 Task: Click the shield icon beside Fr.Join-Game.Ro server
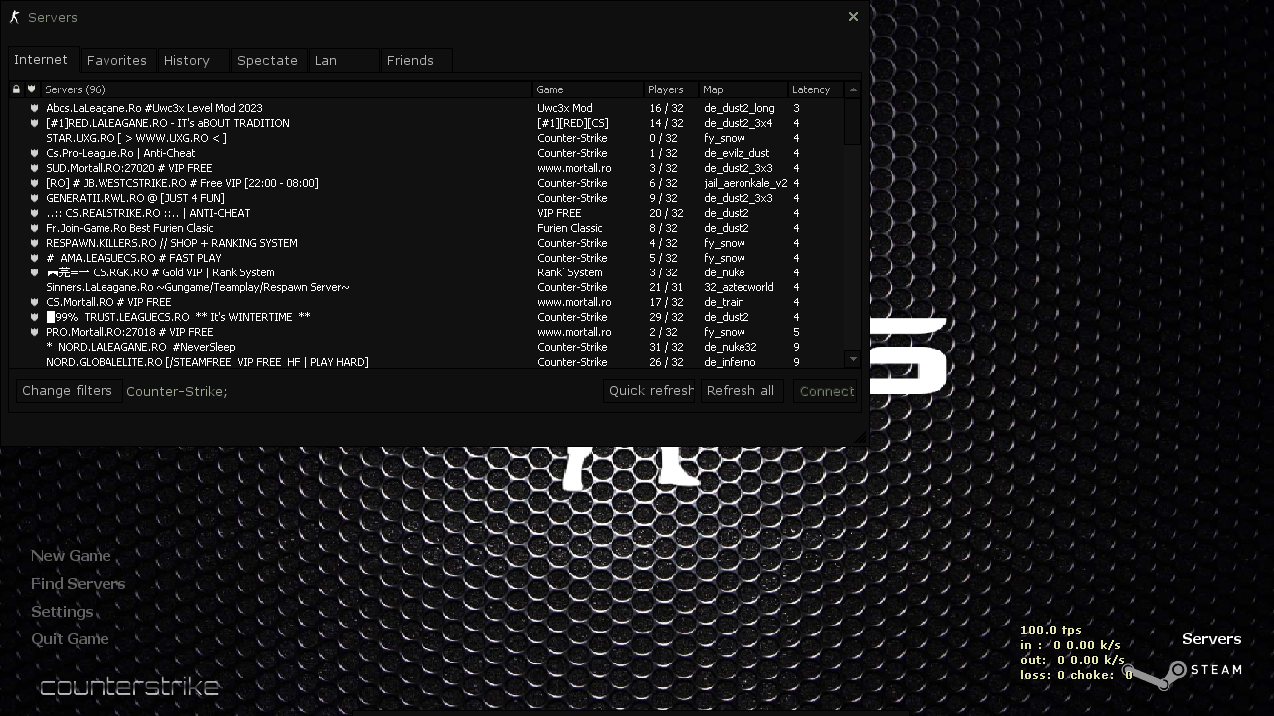pyautogui.click(x=34, y=228)
